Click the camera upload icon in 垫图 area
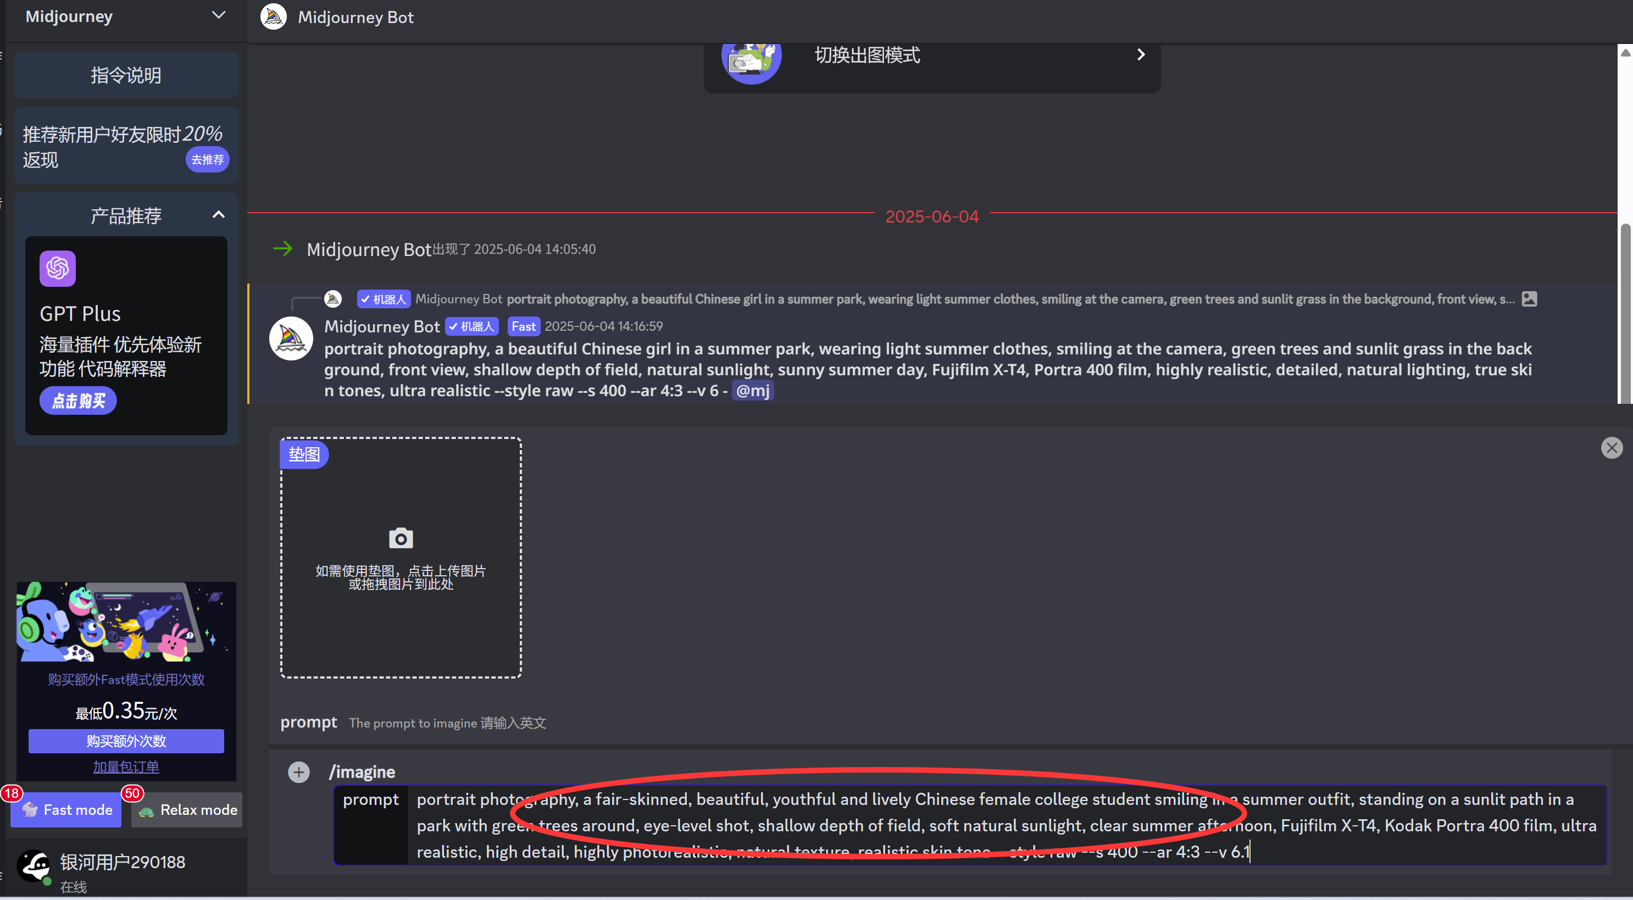Viewport: 1633px width, 900px height. pos(401,538)
